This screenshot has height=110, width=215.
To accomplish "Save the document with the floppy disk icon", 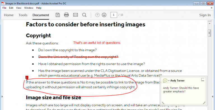I will pos(58,15).
